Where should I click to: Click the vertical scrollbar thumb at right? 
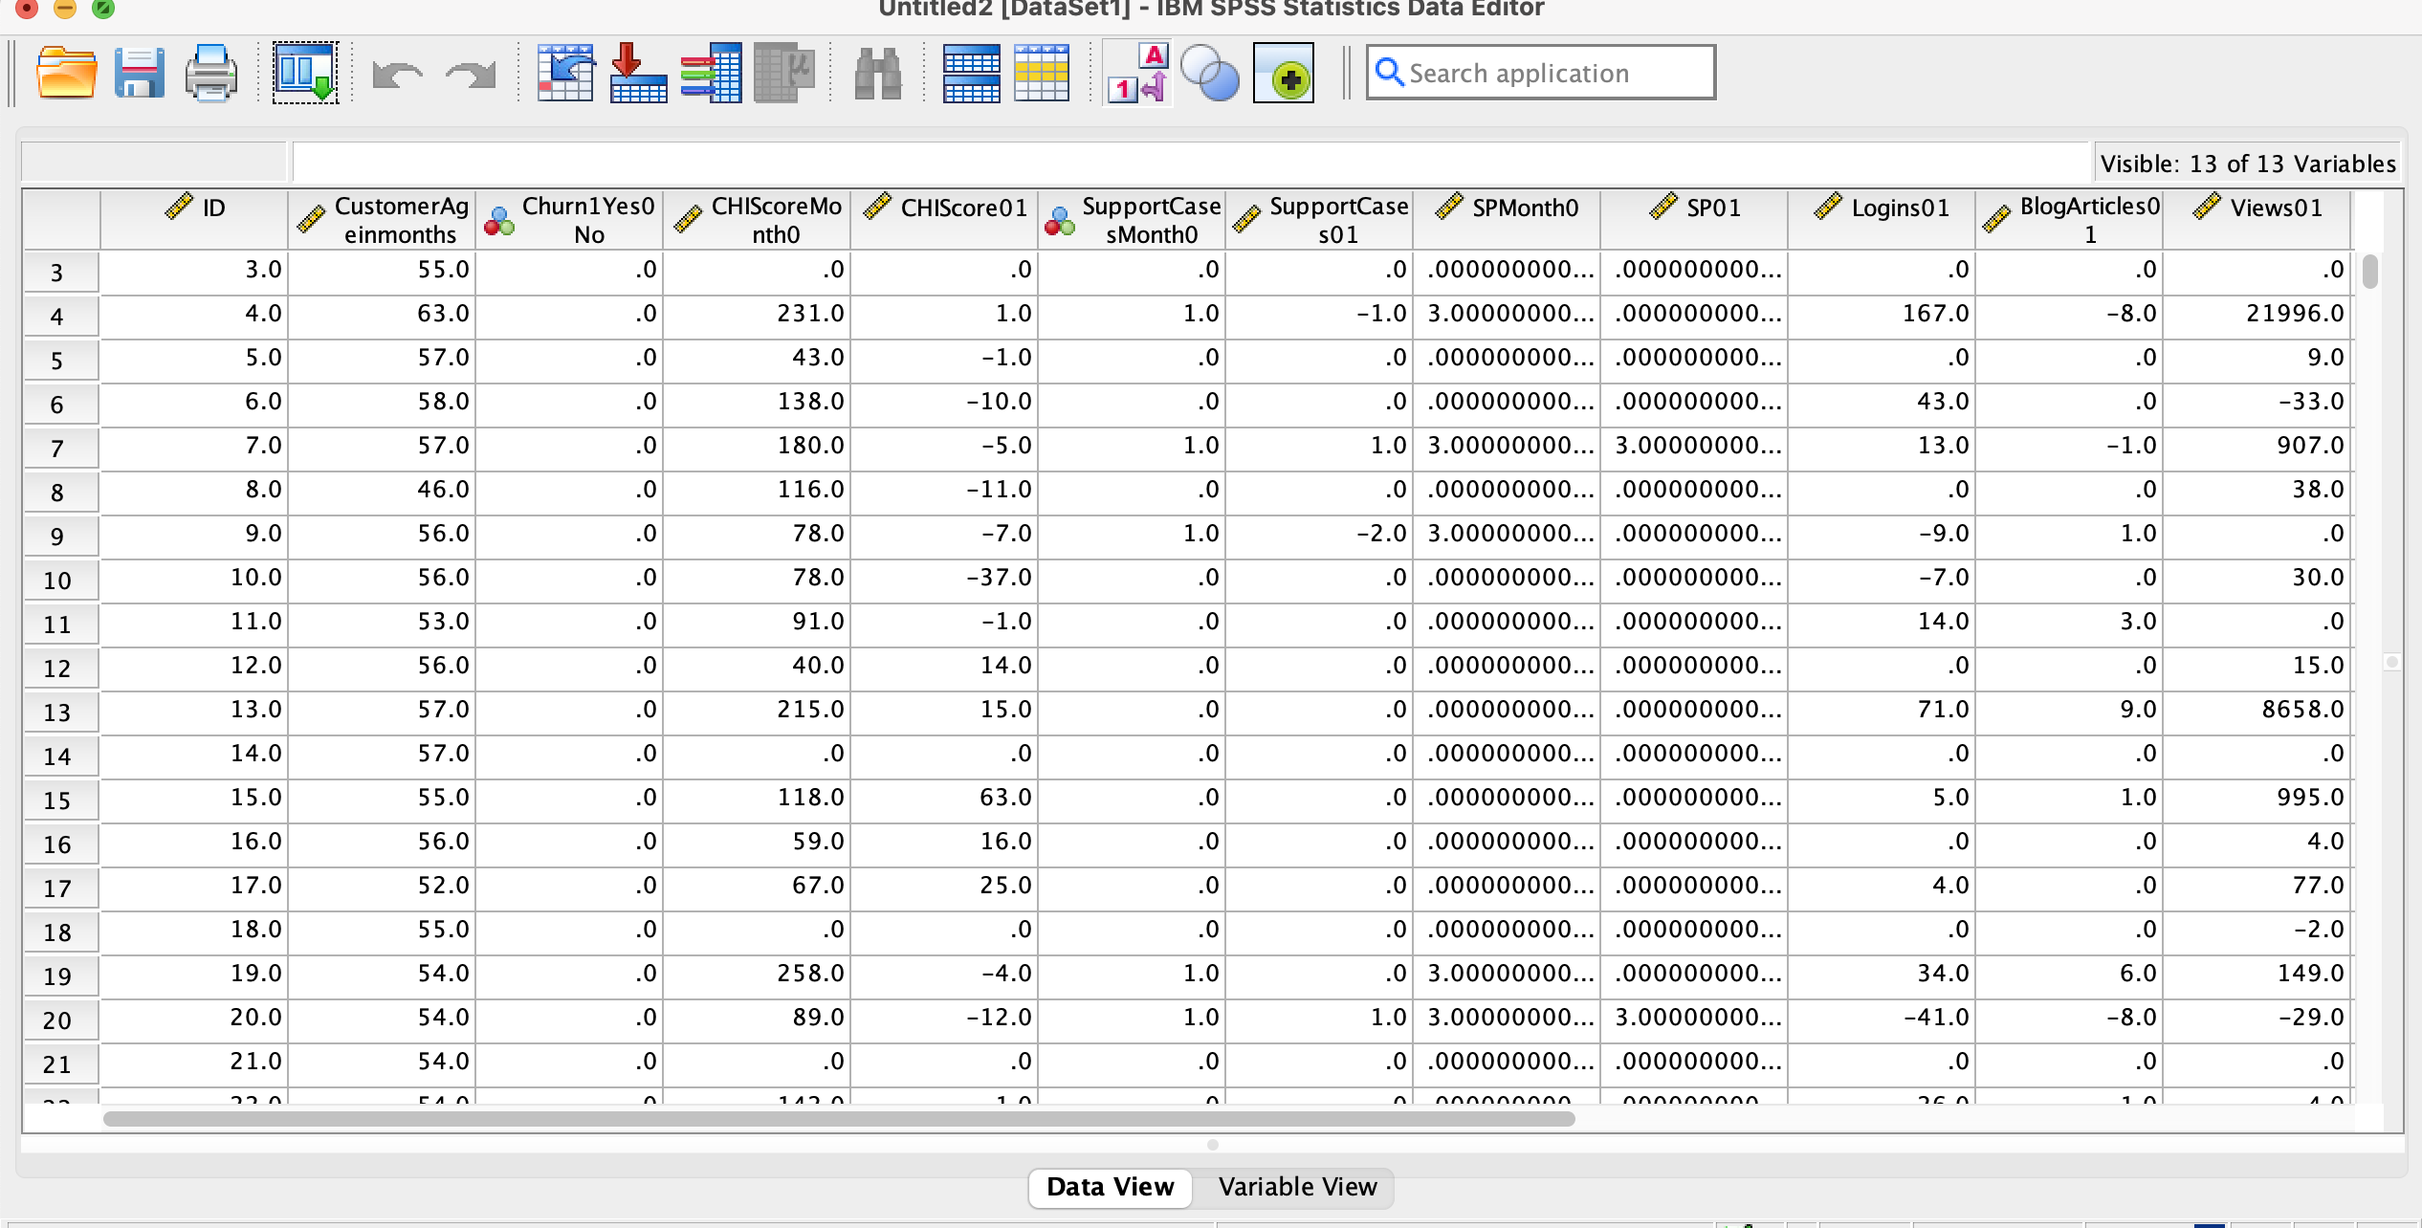point(2369,271)
